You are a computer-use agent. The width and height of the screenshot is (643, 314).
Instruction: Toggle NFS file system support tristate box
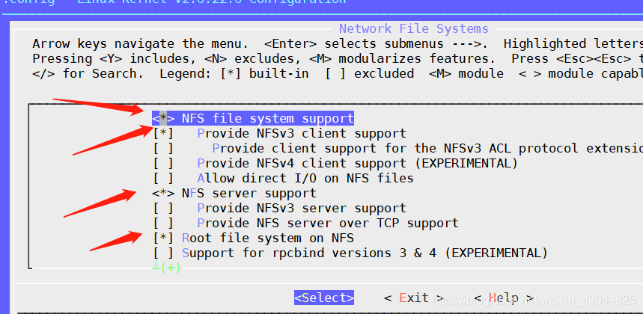click(163, 119)
